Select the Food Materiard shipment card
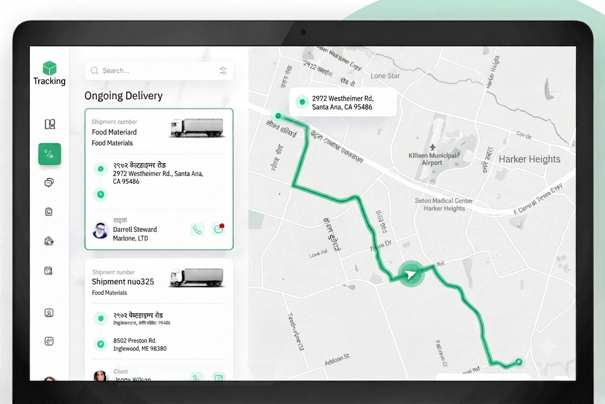Viewport: 605px width, 404px height. (x=159, y=179)
